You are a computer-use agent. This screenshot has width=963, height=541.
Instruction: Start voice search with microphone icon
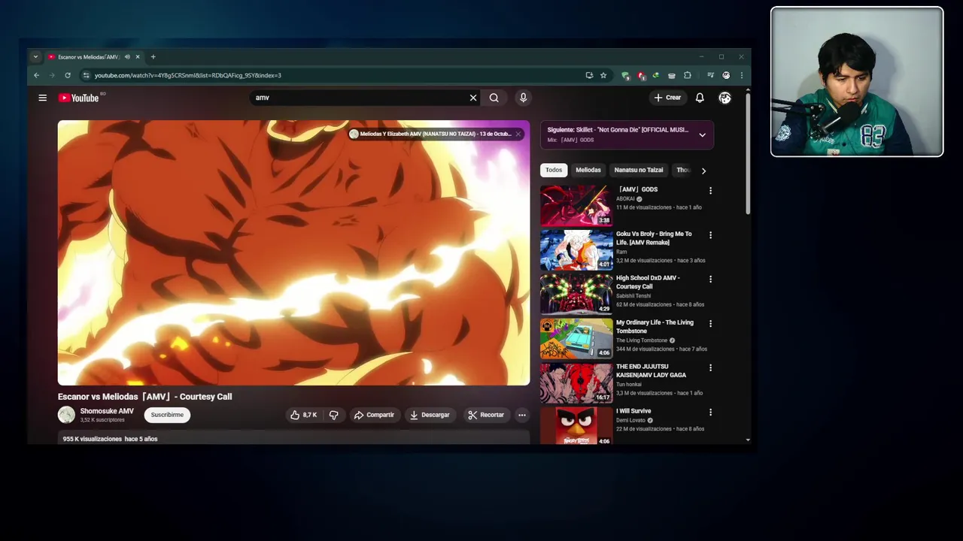523,98
